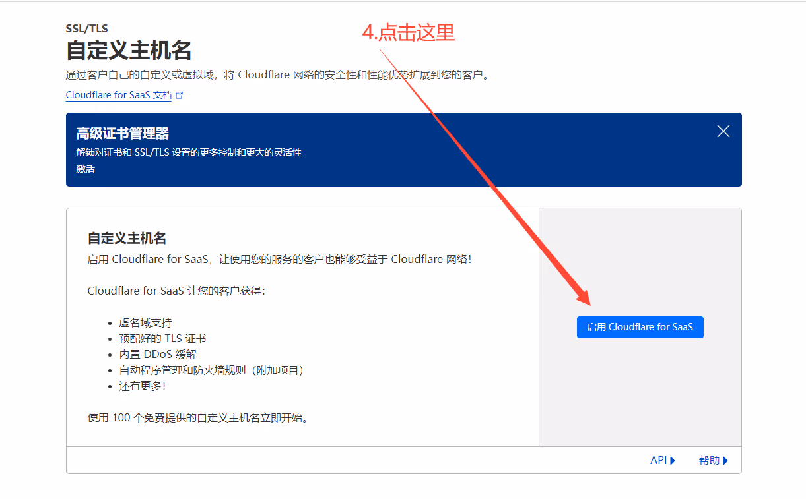Click the red 4.点击这里 annotation text
The width and height of the screenshot is (806, 499).
tap(409, 32)
